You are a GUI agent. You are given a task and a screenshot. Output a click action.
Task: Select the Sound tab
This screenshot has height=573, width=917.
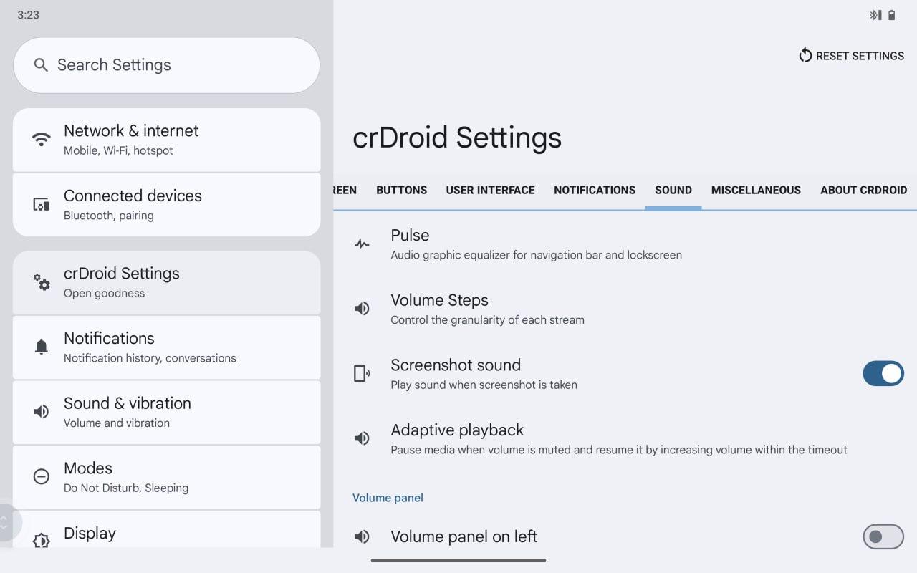tap(673, 190)
